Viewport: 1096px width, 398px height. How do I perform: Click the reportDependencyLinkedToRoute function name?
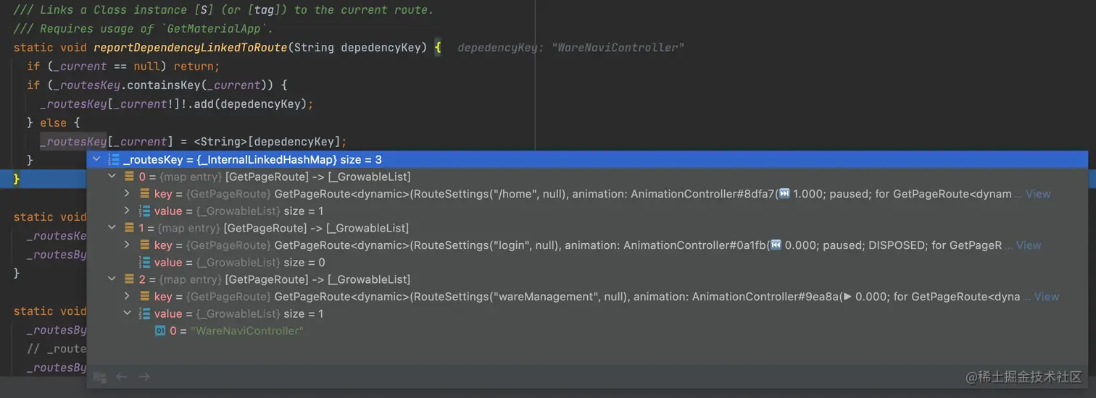(191, 48)
